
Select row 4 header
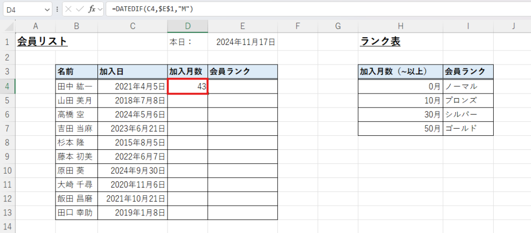(x=7, y=86)
